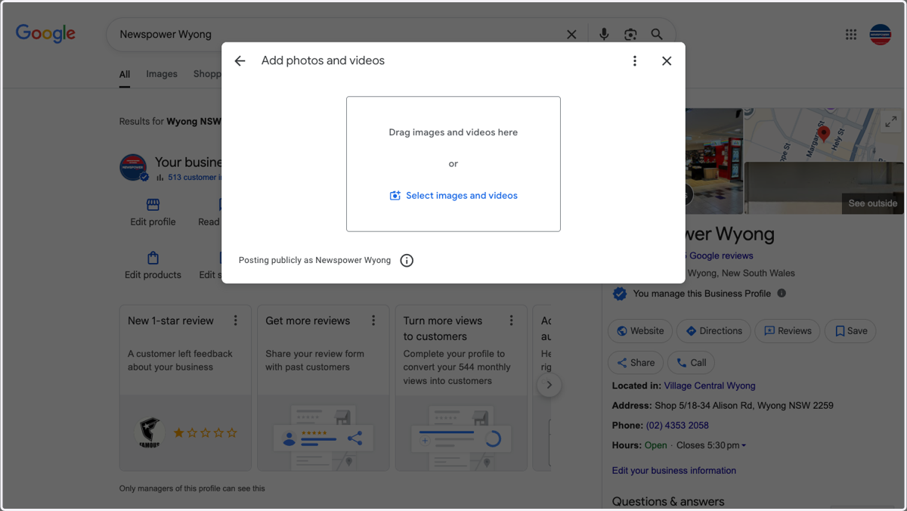Open options menu on New 1-star review card
The height and width of the screenshot is (511, 907).
(x=236, y=321)
